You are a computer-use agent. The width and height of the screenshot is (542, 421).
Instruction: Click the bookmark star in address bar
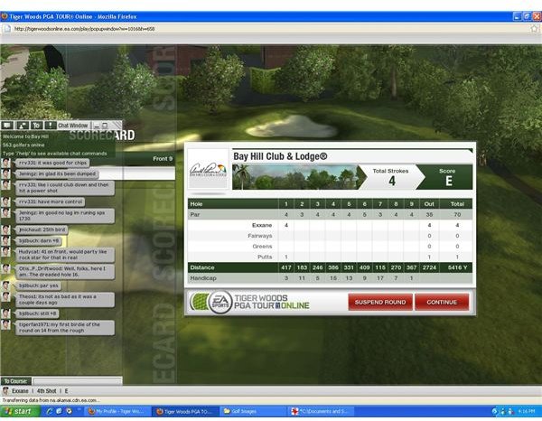[x=535, y=29]
